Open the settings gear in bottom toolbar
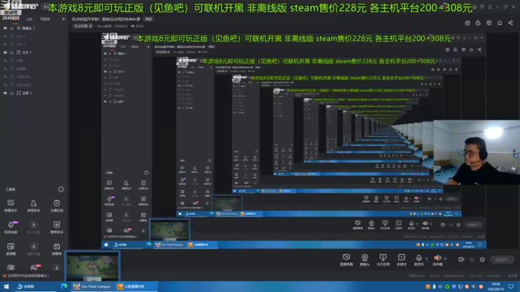 [x=482, y=260]
